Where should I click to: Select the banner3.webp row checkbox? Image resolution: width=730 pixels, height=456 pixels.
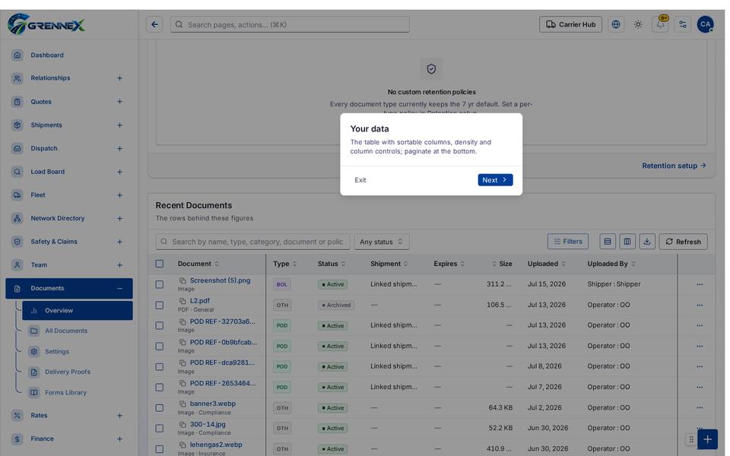[159, 407]
